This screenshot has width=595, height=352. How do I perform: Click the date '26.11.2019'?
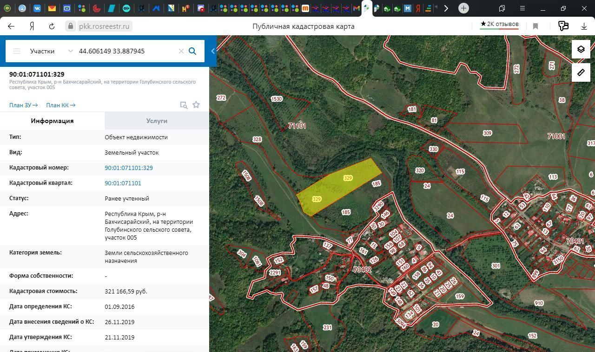(x=119, y=322)
